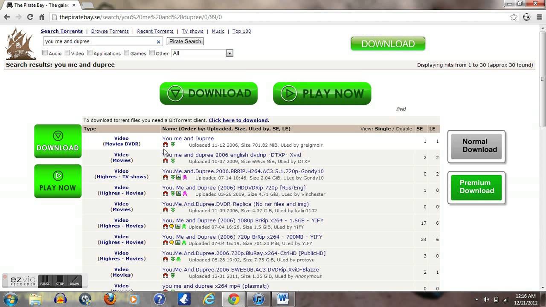Tick the Other checkbox

pyautogui.click(x=152, y=53)
